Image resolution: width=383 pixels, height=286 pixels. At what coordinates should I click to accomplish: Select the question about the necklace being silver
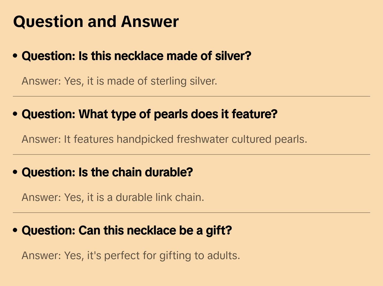pos(136,56)
